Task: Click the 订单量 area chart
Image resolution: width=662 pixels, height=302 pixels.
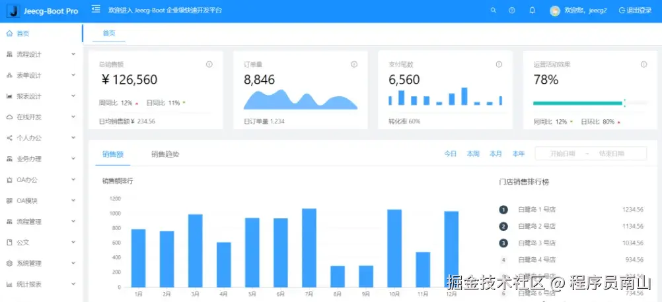Action: (x=300, y=100)
